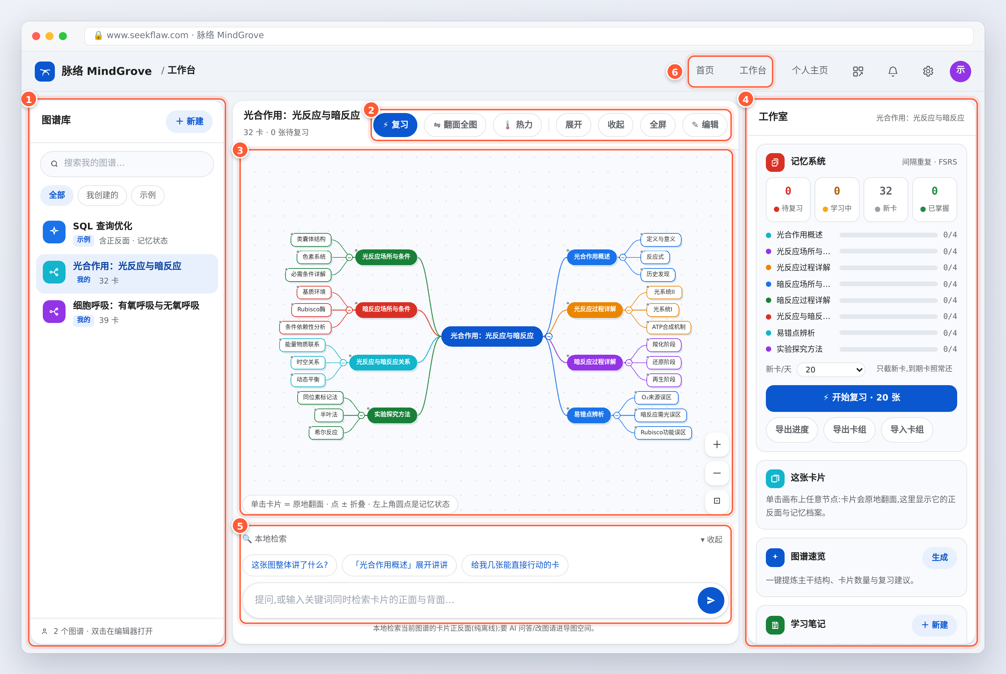Screen dimensions: 1006x674
Task: Select the 示例 filter chip
Action: (147, 195)
